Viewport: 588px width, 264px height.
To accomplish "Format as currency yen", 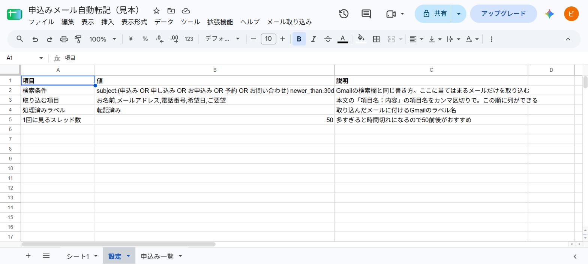I will click(130, 39).
